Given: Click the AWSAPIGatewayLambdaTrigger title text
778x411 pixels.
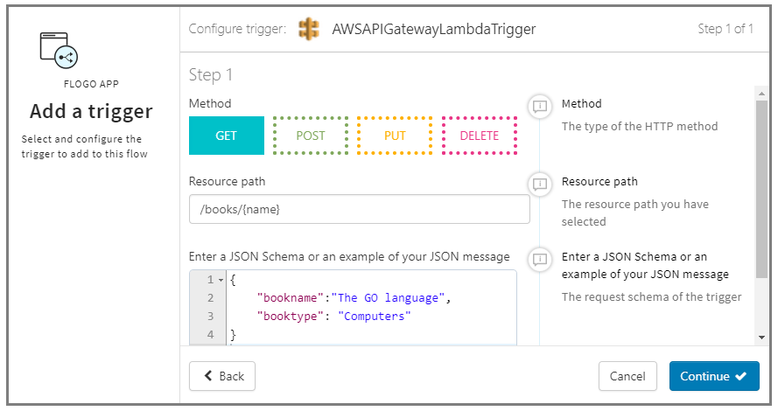Looking at the screenshot, I should (434, 29).
